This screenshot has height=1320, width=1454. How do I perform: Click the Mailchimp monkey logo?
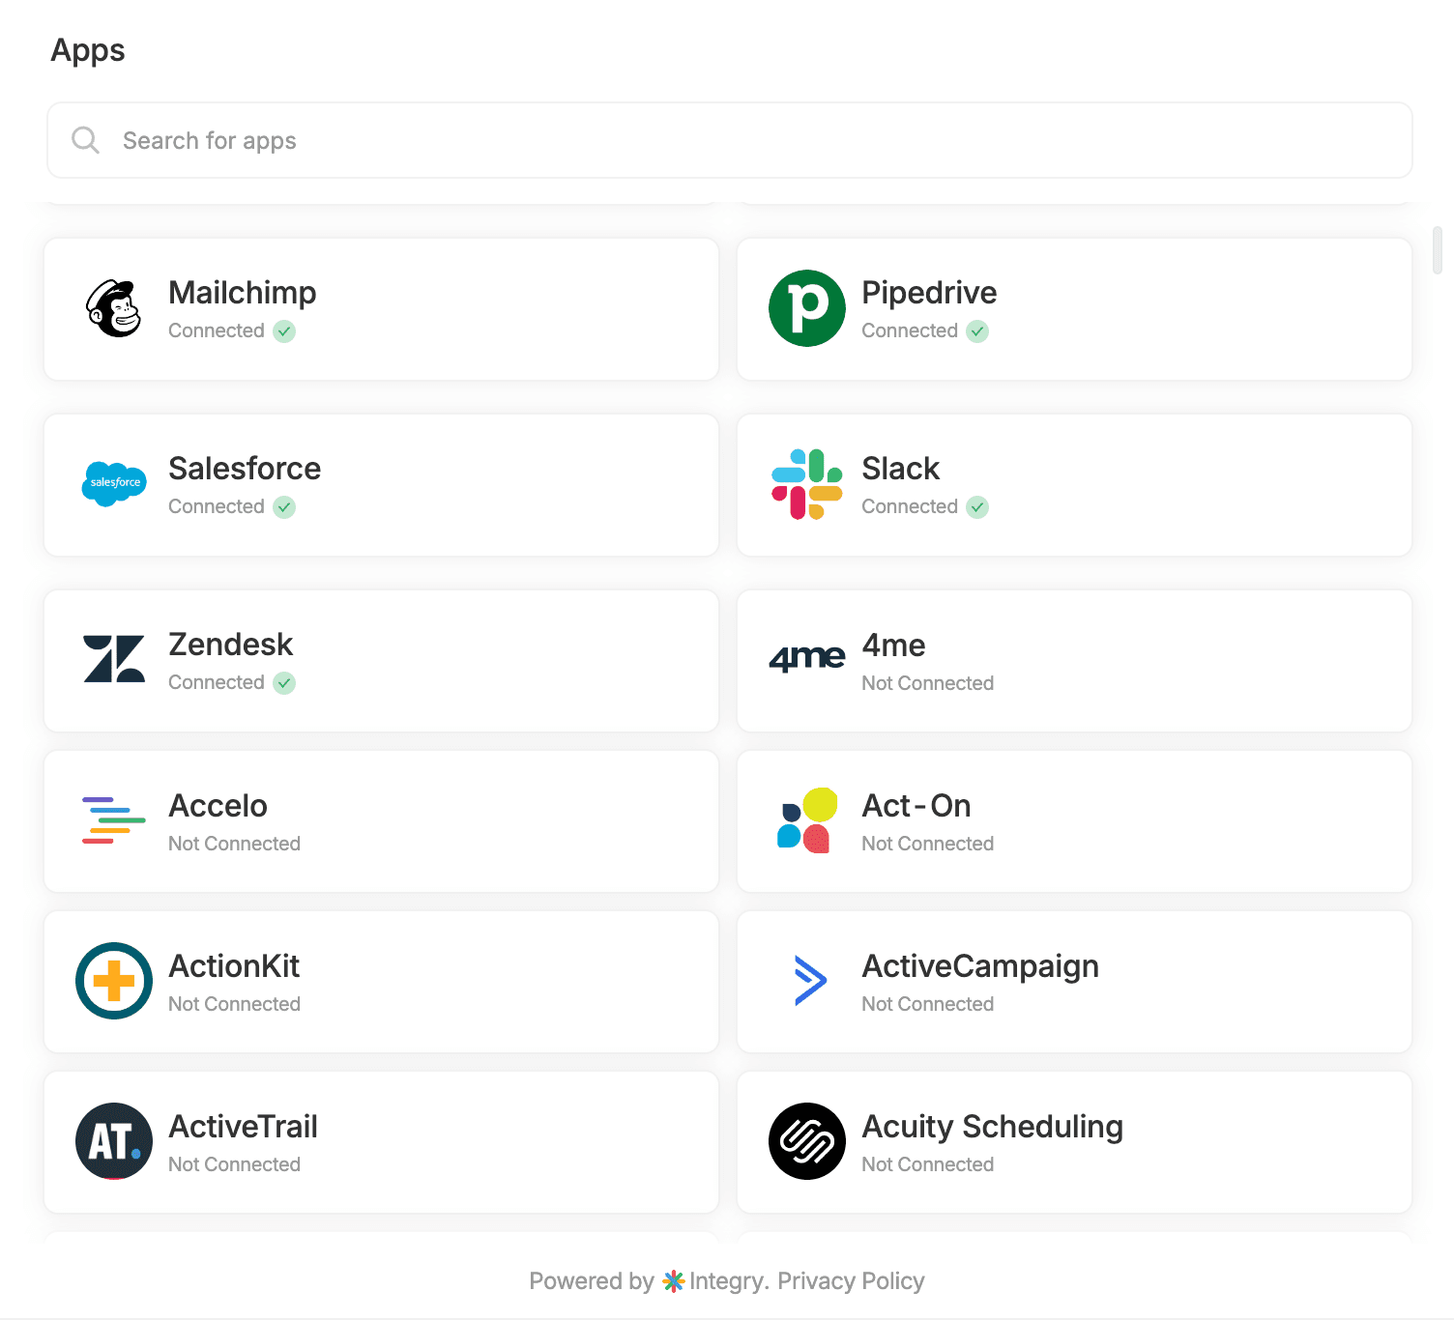click(114, 308)
